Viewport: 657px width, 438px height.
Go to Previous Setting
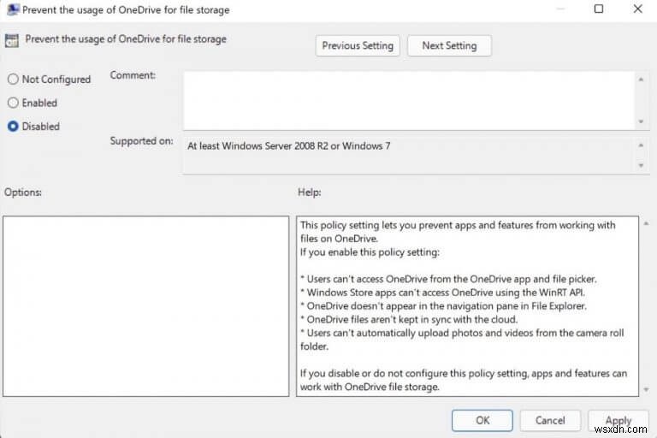click(358, 45)
